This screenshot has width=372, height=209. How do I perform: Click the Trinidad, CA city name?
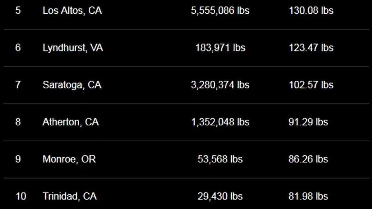[x=69, y=196]
